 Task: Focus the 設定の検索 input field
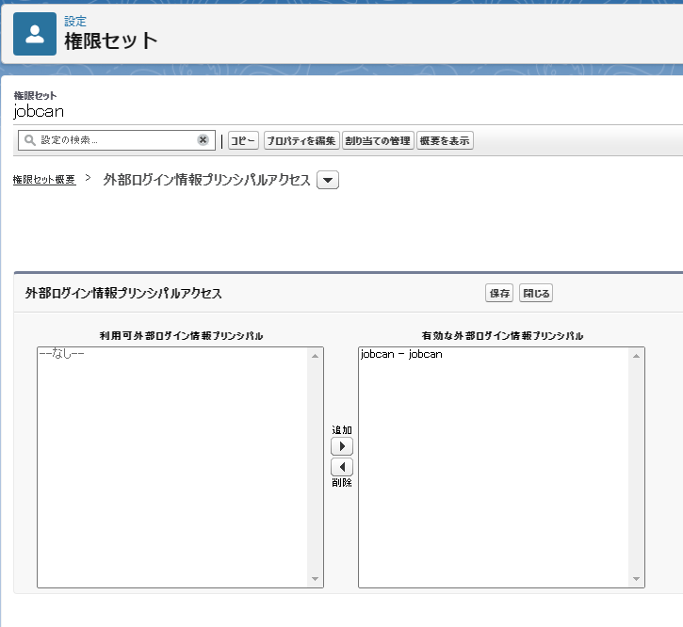[117, 140]
